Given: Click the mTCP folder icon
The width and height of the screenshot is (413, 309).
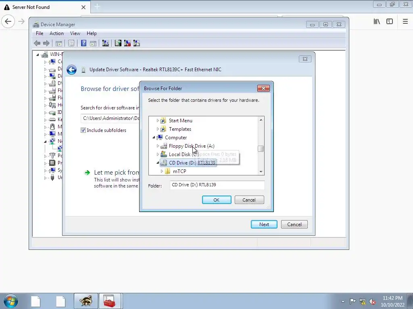Looking at the screenshot, I should click(167, 171).
